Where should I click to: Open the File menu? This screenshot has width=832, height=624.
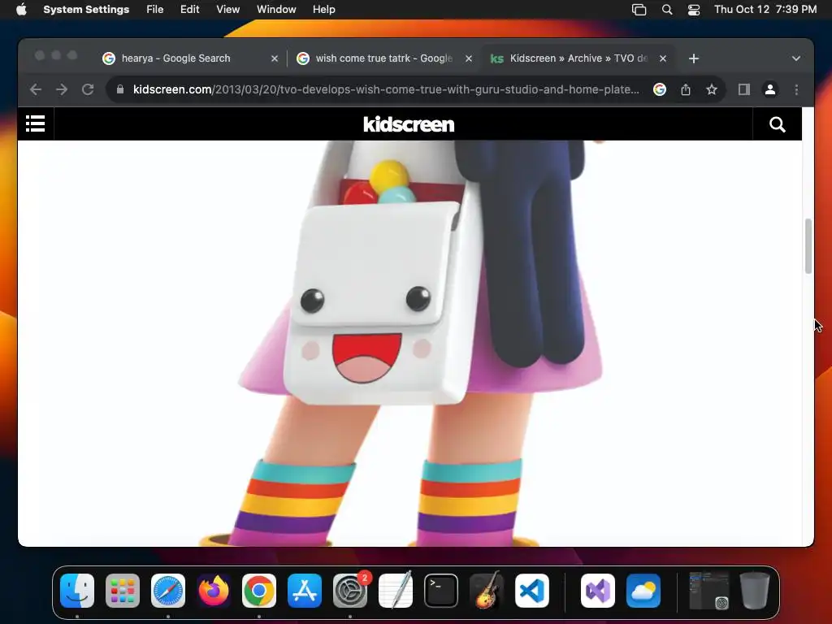[x=155, y=10]
